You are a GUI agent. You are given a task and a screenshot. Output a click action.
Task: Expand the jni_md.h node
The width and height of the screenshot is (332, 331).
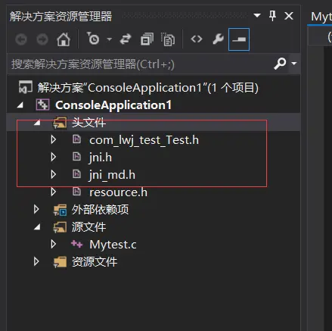pos(54,174)
